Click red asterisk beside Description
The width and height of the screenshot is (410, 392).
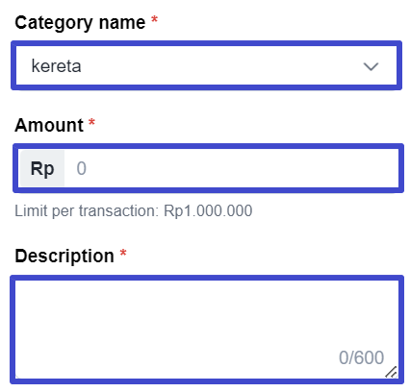(x=123, y=254)
